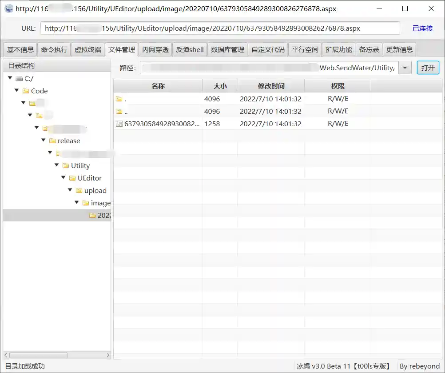The image size is (445, 373).
Task: Switch to the 命令执行 tab
Action: coord(54,49)
